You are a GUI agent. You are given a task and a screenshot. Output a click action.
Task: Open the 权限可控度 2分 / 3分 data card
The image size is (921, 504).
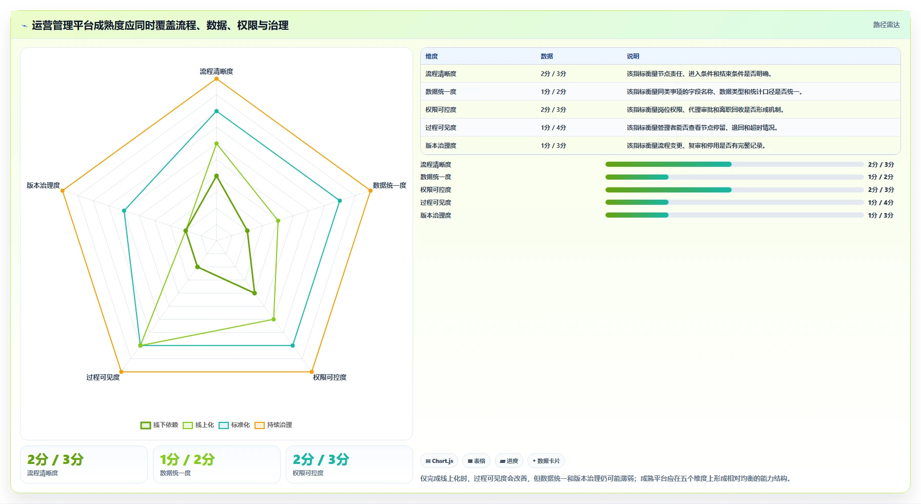coord(349,464)
